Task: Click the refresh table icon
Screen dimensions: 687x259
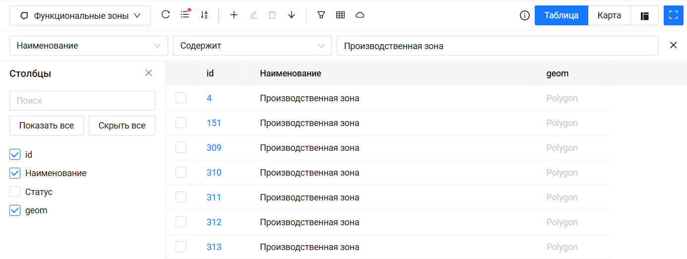Action: click(x=166, y=15)
